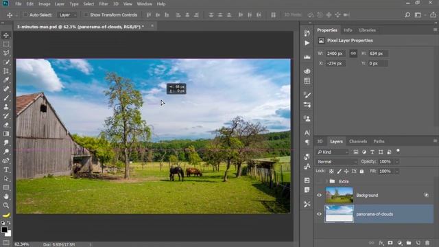Select the Horizontal Type tool

[6, 169]
